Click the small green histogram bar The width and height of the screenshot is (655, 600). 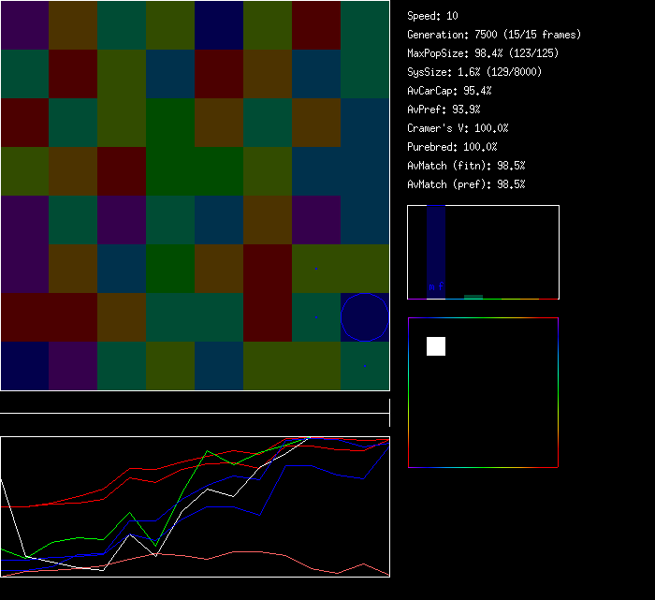coord(473,297)
